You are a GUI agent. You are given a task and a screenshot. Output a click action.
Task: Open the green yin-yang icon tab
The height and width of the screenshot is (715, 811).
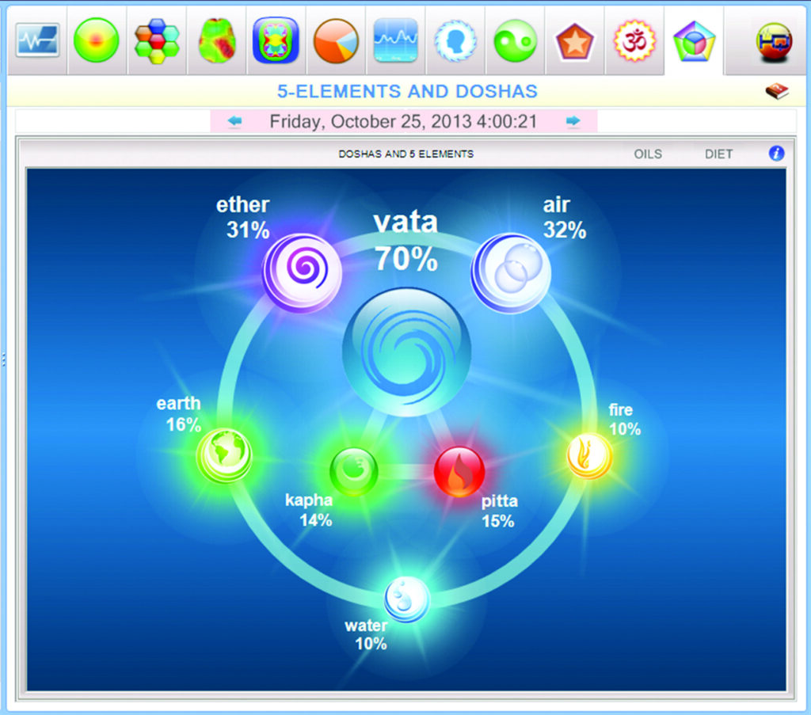pyautogui.click(x=515, y=40)
